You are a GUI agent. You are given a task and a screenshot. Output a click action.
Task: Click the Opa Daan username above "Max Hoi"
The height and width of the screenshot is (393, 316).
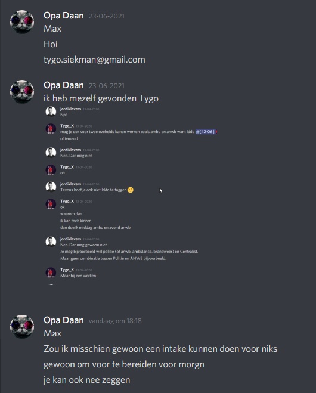click(x=64, y=16)
